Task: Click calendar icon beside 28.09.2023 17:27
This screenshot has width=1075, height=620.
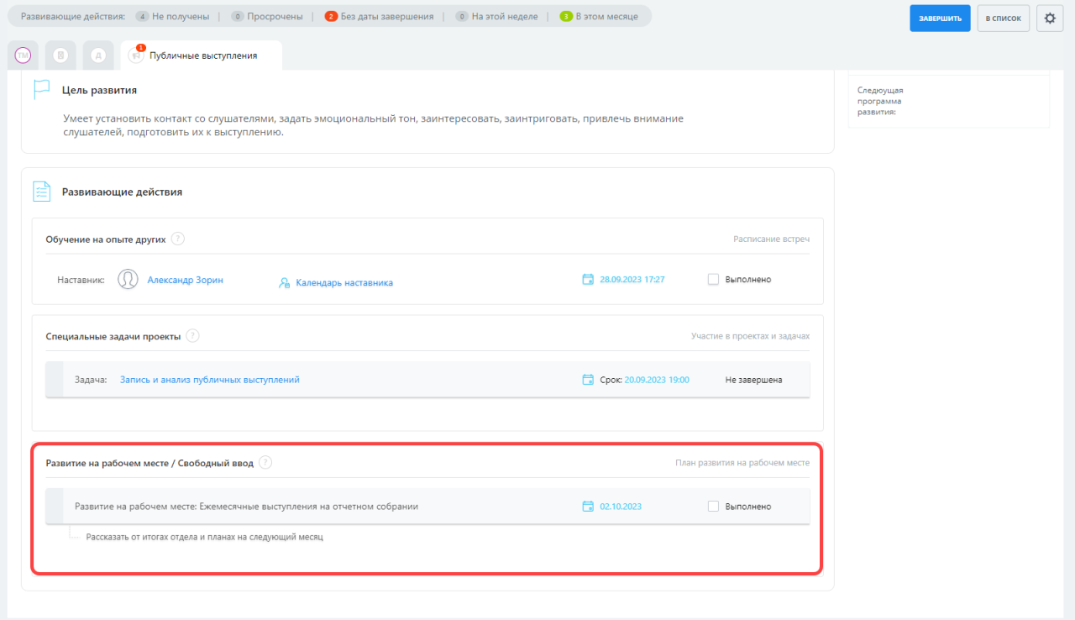Action: click(x=588, y=280)
